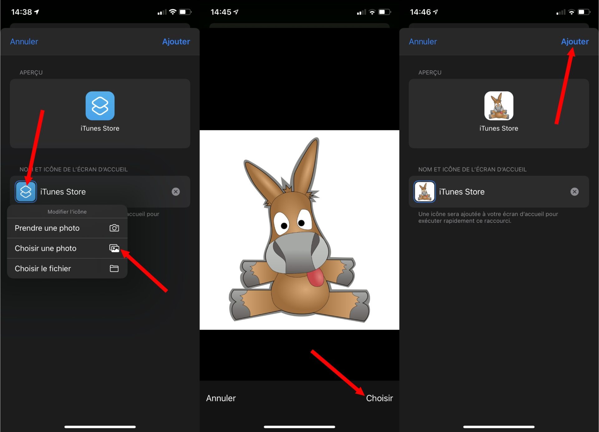Tap the photo library icon in Choisir une photo row
The height and width of the screenshot is (432, 599).
coord(114,248)
